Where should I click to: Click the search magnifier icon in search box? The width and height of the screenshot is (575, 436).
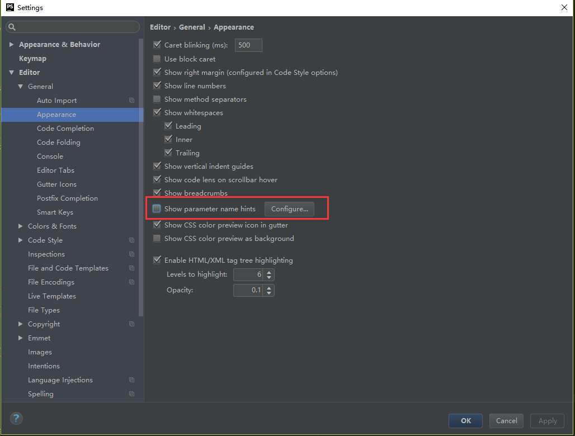[12, 27]
